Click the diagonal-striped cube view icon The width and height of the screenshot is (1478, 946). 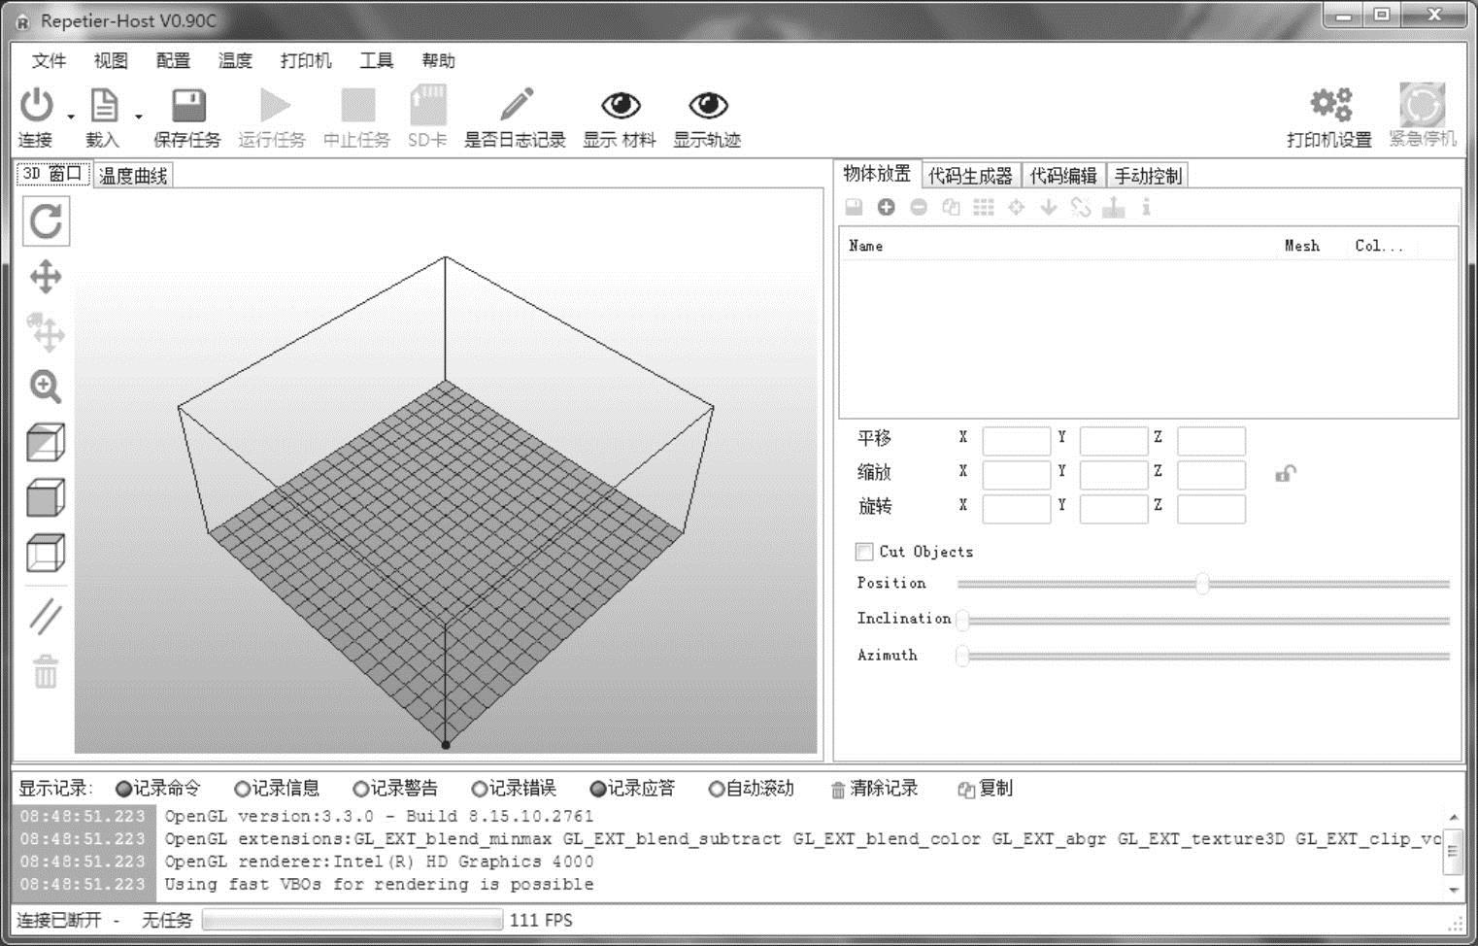[x=46, y=443]
